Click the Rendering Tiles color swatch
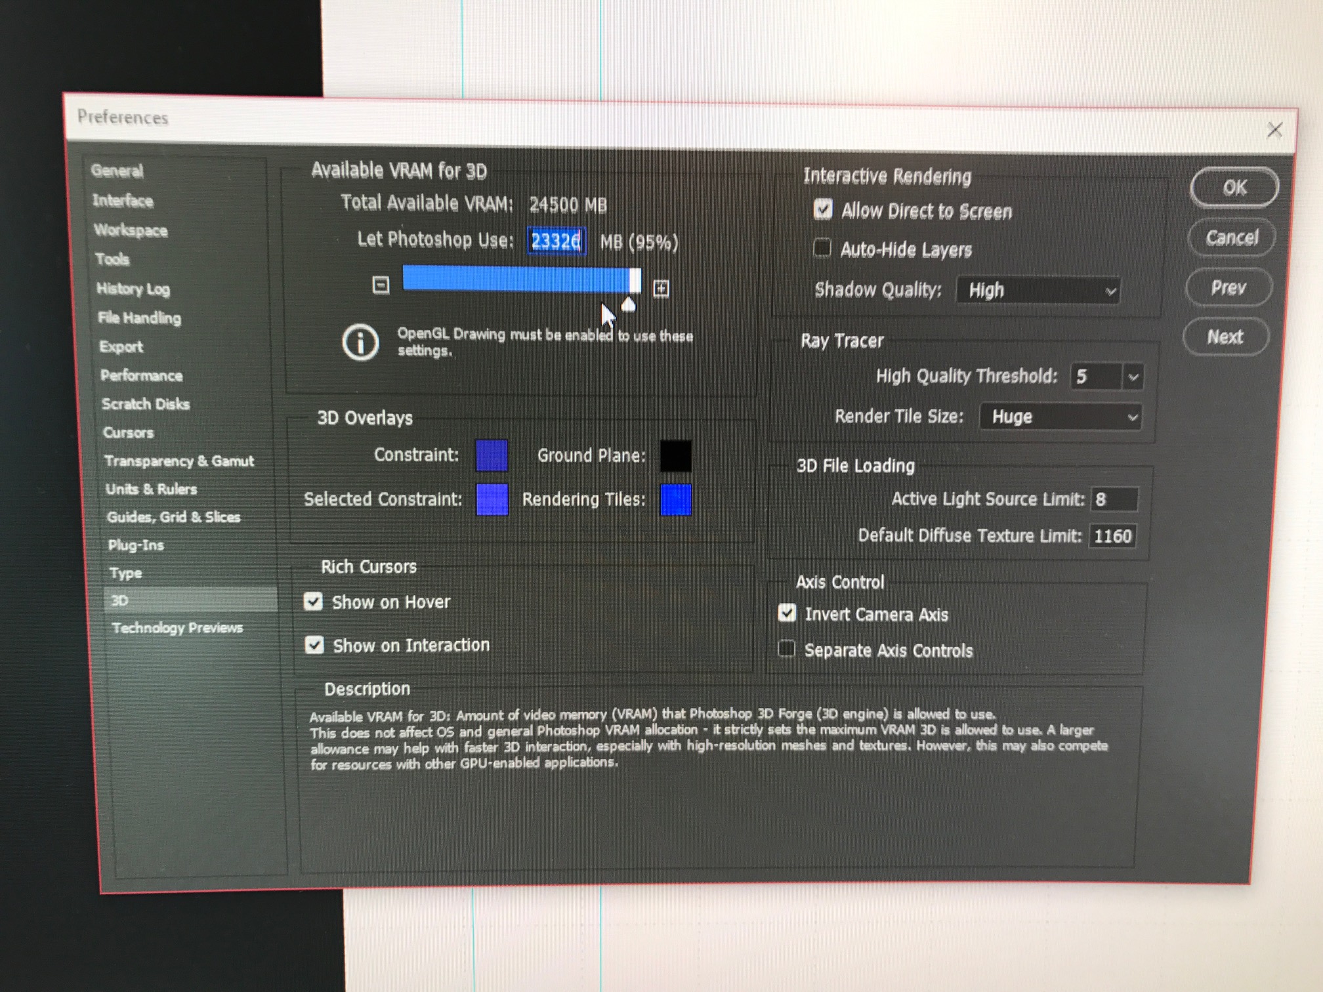The image size is (1323, 992). [x=675, y=500]
